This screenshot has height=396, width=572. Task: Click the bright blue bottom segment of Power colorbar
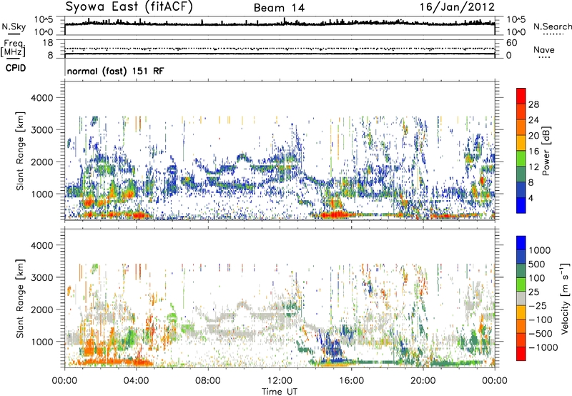(x=521, y=206)
